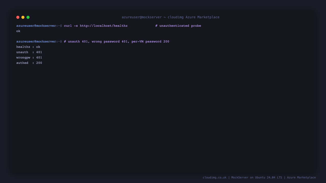Viewport: 326px width, 183px height.
Task: Click the 'unauth : 401' result line
Action: 29,52
